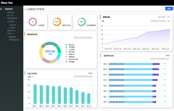Viewport: 174px width, 111px height.
Task: Click the 員工1 horizontal progress bar
Action: point(135,64)
